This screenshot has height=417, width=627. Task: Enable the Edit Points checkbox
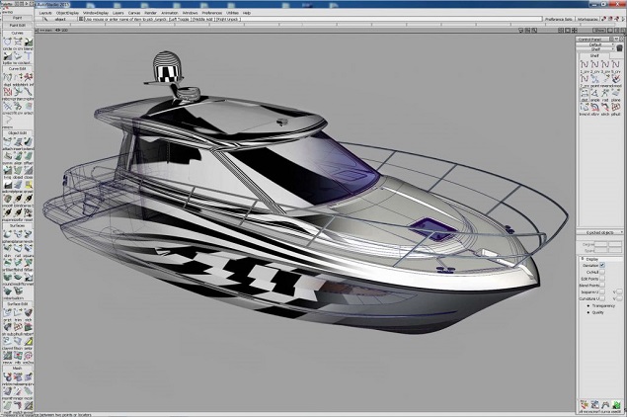602,280
